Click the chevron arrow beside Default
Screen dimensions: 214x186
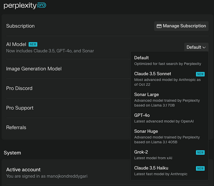point(204,47)
